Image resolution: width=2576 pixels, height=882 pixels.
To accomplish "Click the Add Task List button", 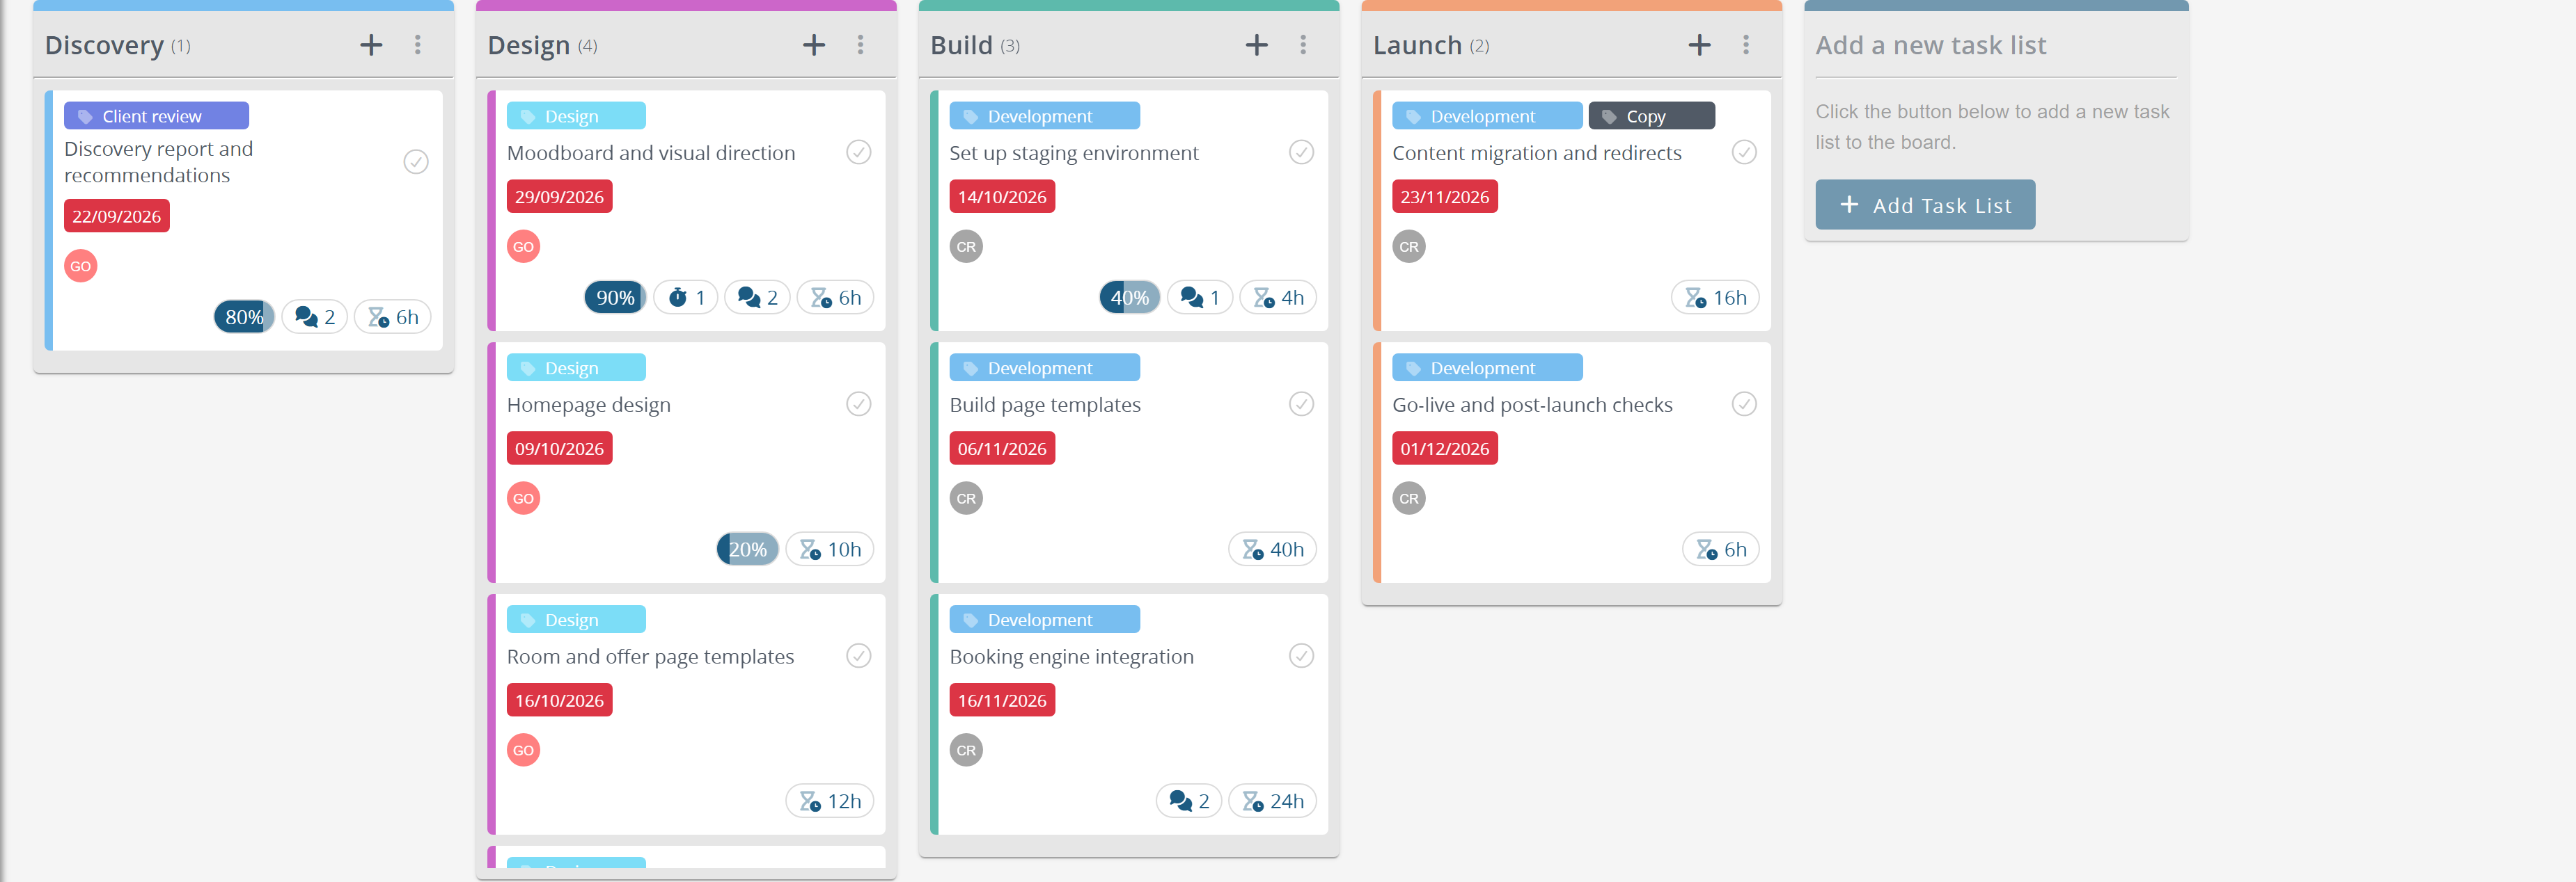I will click(x=1925, y=205).
